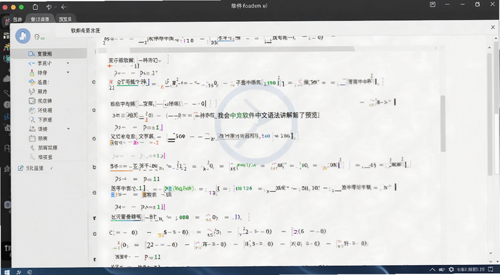The width and height of the screenshot is (500, 275).
Task: Open the Windows Start button
Action: 6,272
